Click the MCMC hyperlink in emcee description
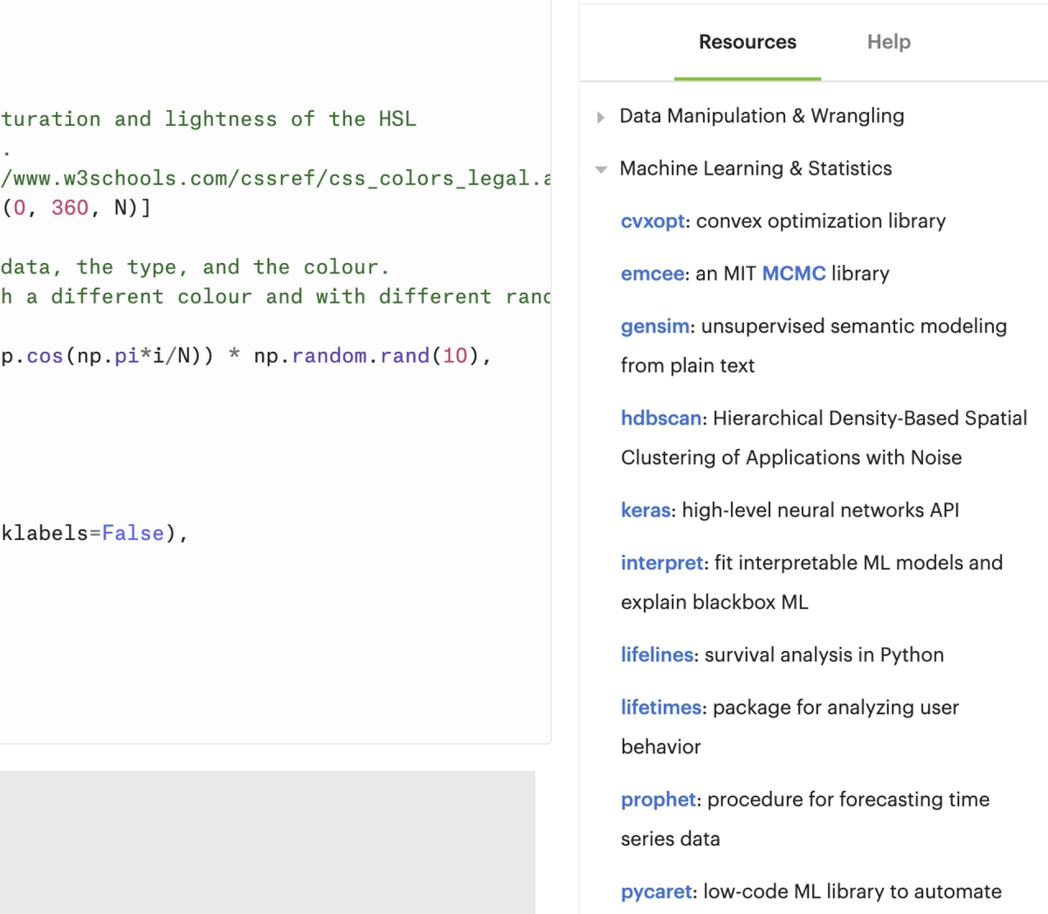Screen dimensions: 1048x914 click(x=794, y=274)
